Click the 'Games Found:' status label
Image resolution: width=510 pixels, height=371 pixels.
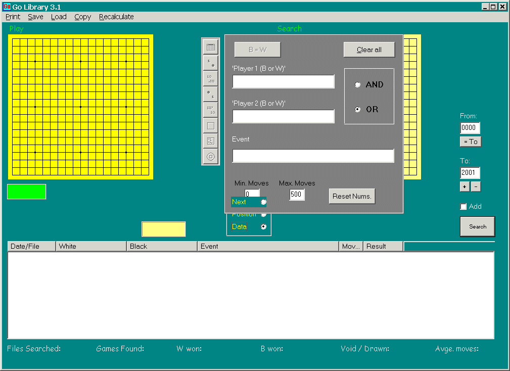[x=120, y=349]
